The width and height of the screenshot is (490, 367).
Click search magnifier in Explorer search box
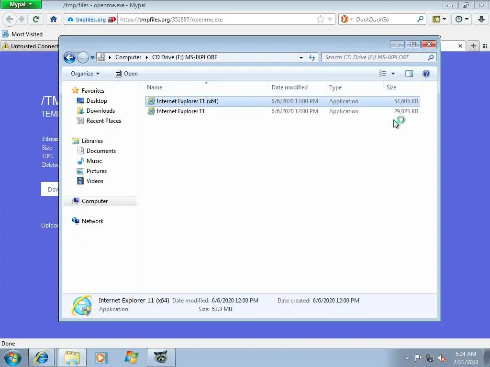431,57
